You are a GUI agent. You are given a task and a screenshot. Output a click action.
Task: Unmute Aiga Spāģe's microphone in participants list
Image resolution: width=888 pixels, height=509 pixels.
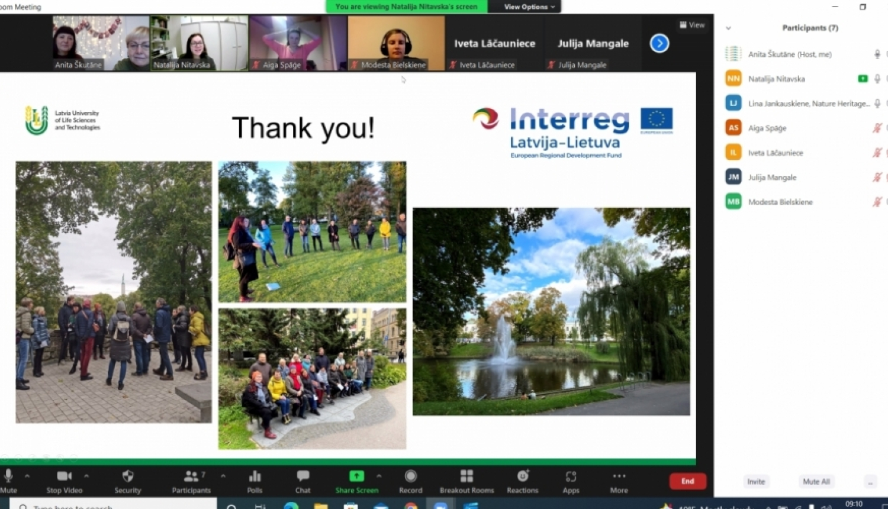pyautogui.click(x=877, y=128)
